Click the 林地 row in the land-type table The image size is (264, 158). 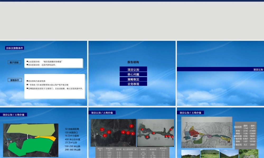pos(245,131)
